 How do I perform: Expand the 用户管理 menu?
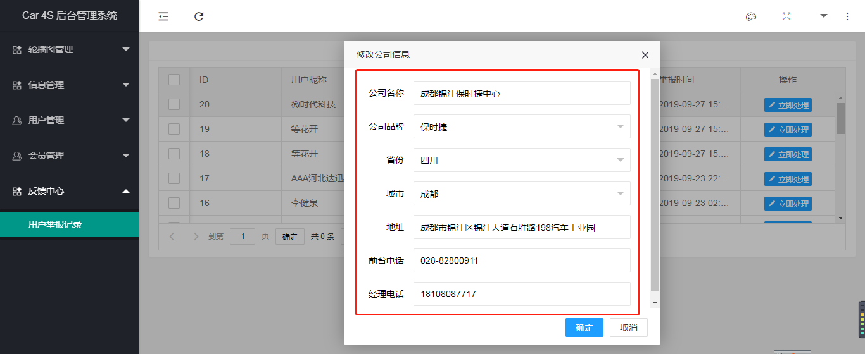pyautogui.click(x=126, y=120)
